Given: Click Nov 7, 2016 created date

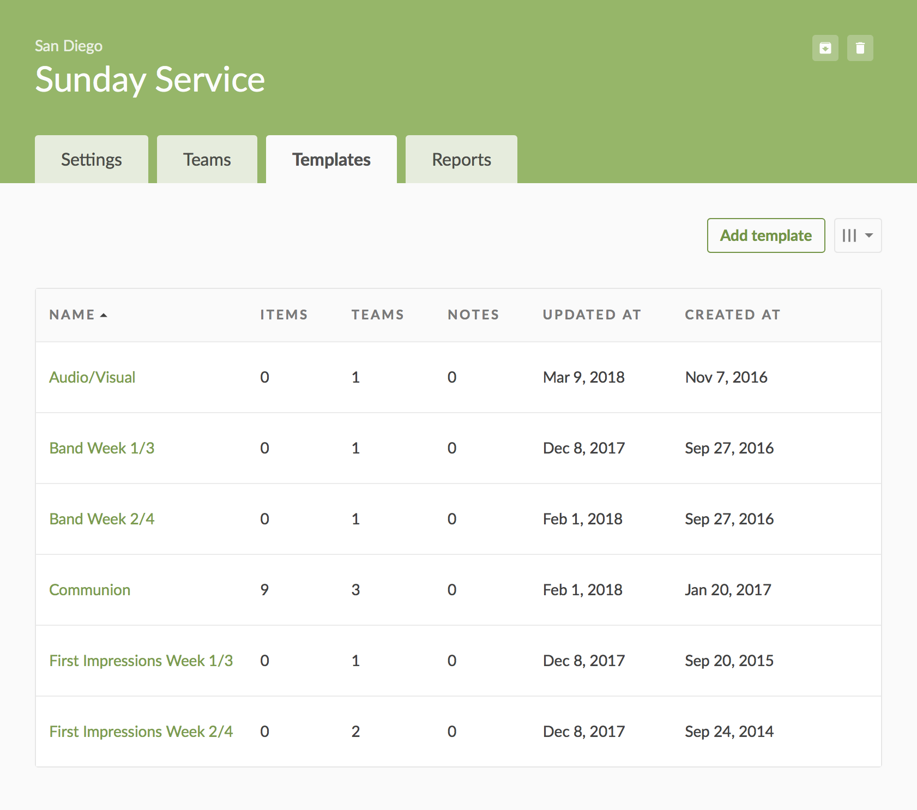Looking at the screenshot, I should click(x=726, y=377).
